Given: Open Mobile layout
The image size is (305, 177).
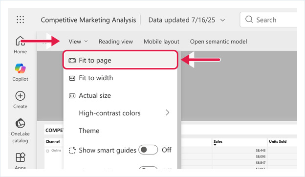Looking at the screenshot, I should click(x=161, y=42).
